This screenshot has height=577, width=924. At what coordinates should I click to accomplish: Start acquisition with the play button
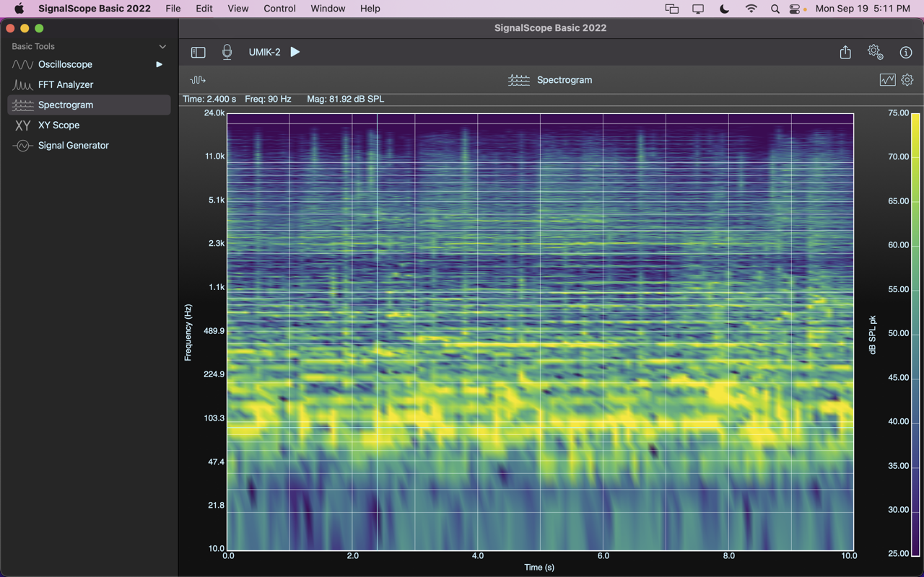(x=295, y=52)
